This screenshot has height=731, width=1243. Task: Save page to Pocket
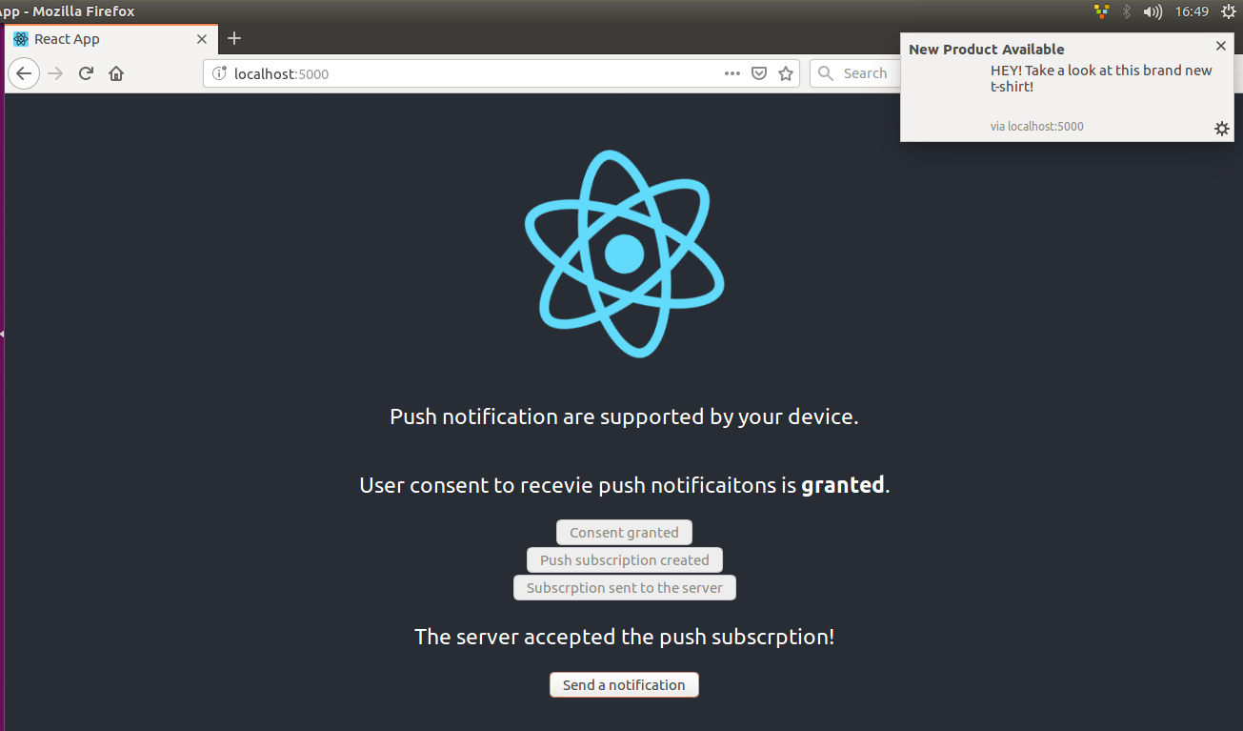759,73
